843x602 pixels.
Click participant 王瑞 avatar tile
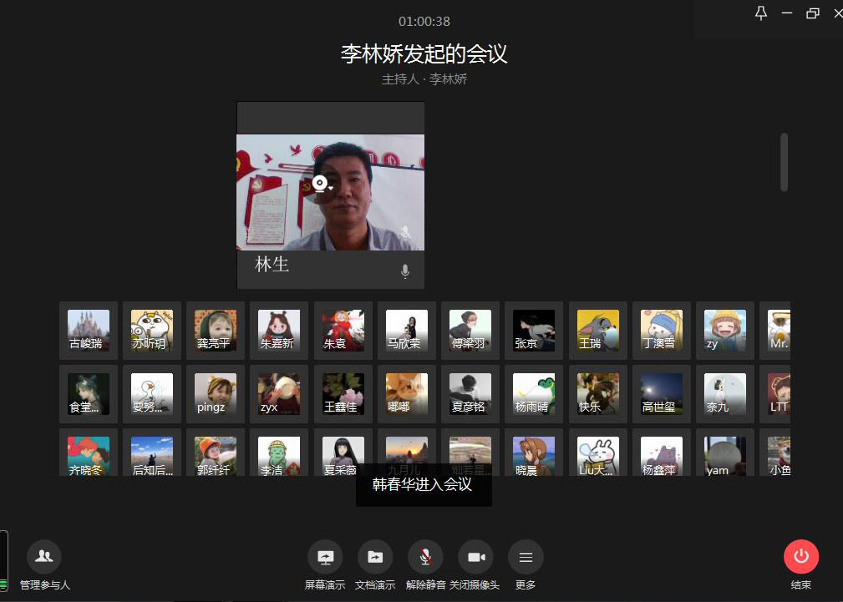(x=598, y=330)
